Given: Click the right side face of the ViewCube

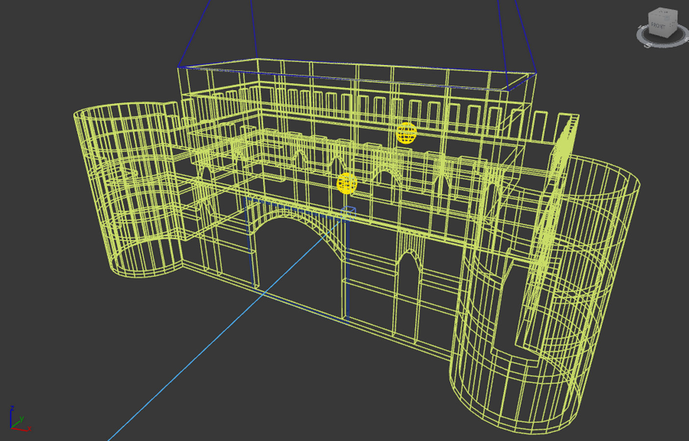Looking at the screenshot, I should point(672,24).
